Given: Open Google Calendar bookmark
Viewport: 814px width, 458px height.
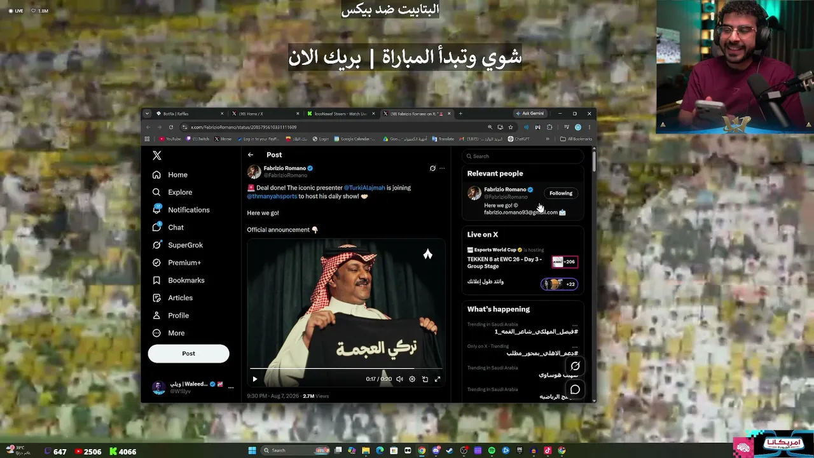Looking at the screenshot, I should 354,139.
